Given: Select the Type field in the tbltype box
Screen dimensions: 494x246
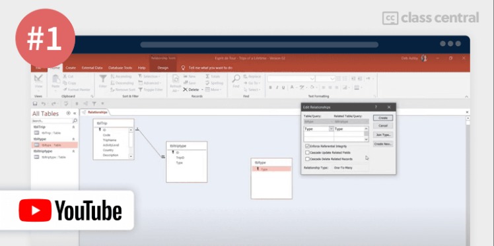Looking at the screenshot, I should [271, 169].
